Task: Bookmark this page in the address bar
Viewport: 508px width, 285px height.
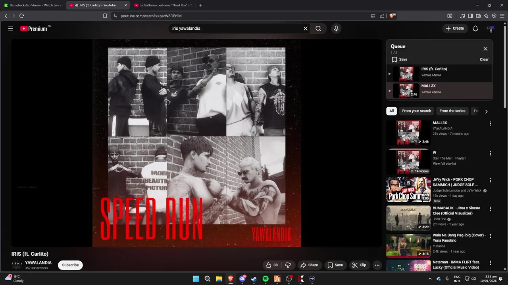Action: coord(105,16)
